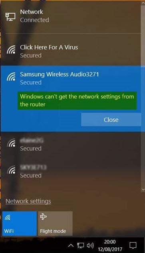Image resolution: width=145 pixels, height=253 pixels.
Task: Click the Samsung Wireless Audio3271 signal icon
Action: [x=11, y=76]
